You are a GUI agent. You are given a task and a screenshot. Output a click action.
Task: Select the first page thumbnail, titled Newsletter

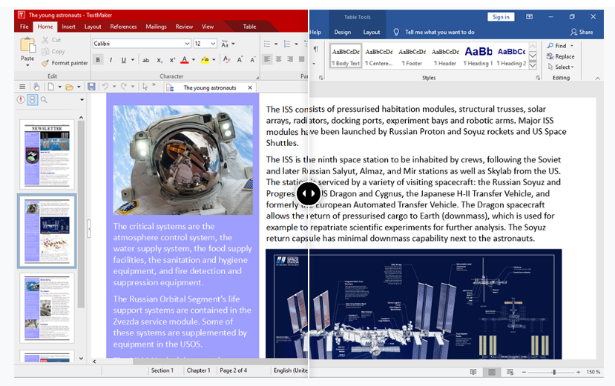click(x=47, y=154)
